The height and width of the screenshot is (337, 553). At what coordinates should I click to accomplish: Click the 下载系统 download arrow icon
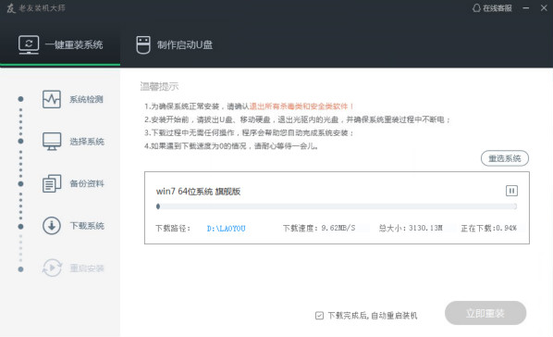tap(52, 226)
